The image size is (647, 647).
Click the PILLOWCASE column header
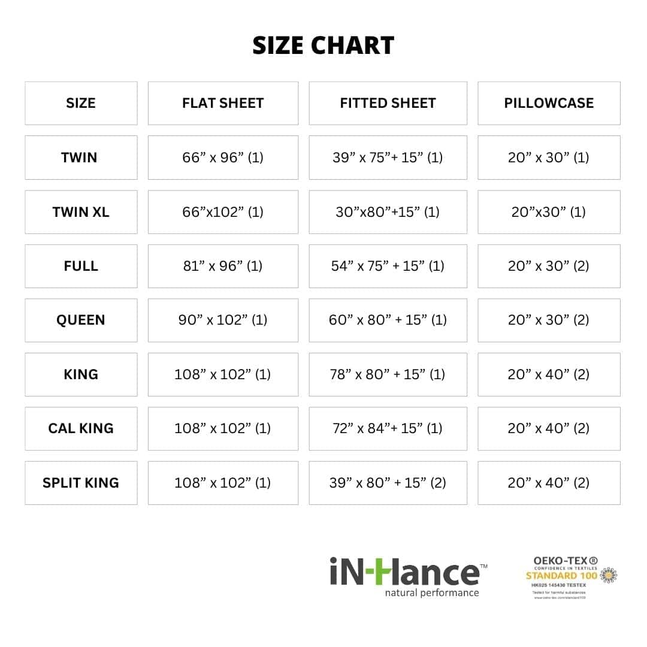549,103
